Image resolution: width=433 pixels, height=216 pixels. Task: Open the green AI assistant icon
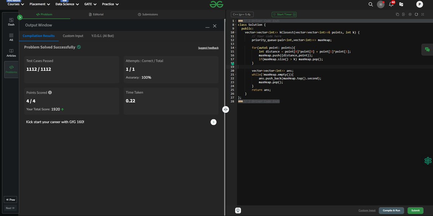428,161
